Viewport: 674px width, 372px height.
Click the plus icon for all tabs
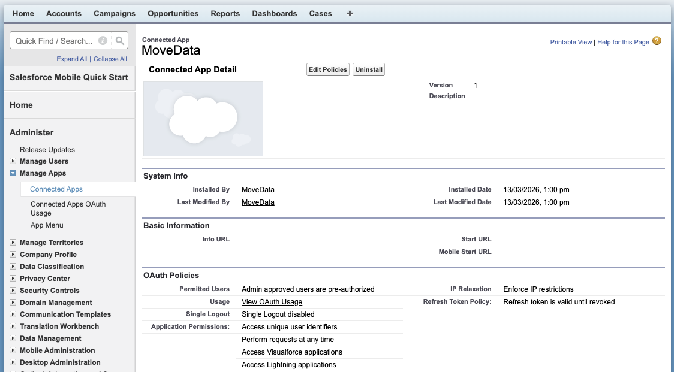click(350, 13)
